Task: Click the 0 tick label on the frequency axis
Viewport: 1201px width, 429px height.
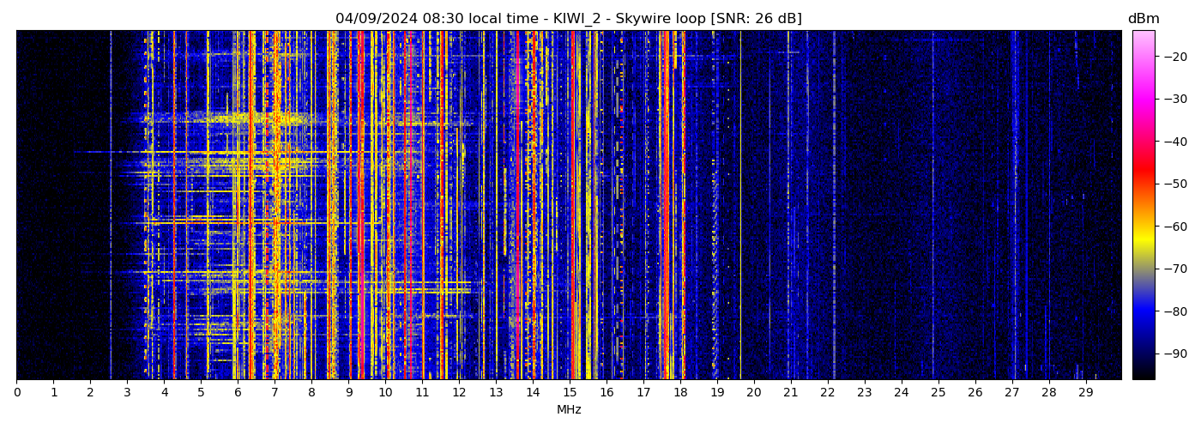Action: (16, 393)
